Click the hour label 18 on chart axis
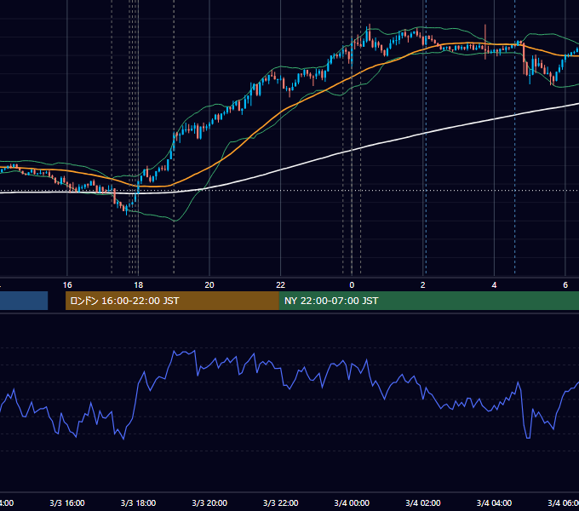579x511 pixels. (139, 285)
